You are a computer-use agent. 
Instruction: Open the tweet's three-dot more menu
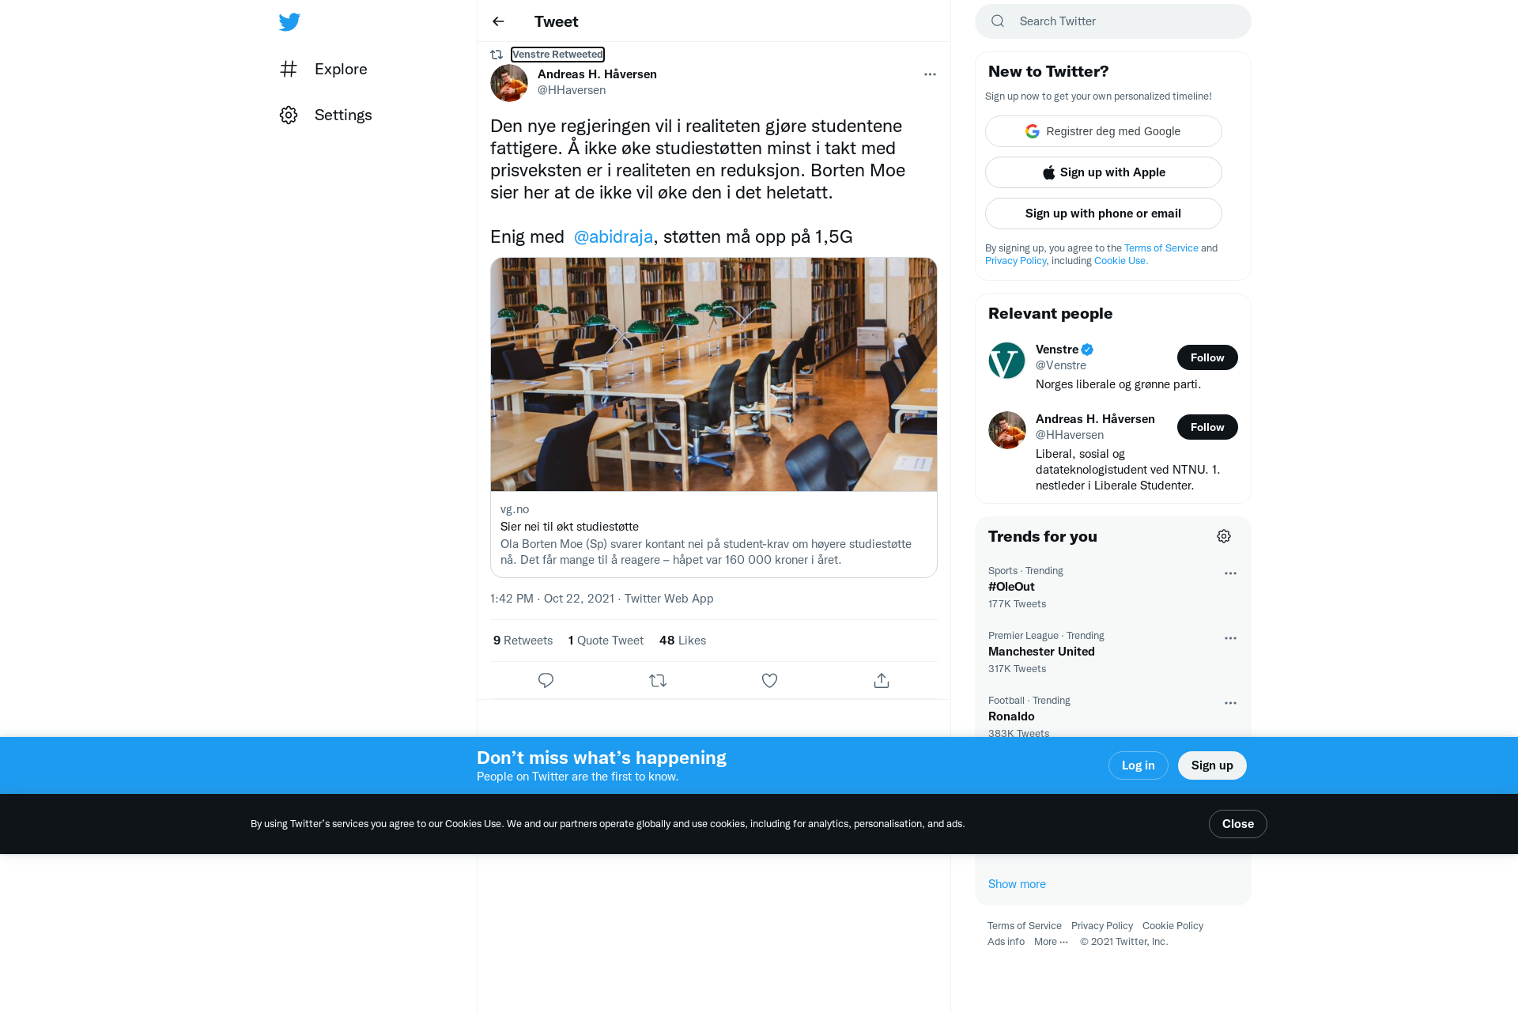(x=930, y=74)
